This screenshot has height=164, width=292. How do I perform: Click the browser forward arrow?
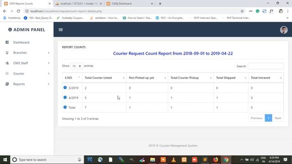coord(11,11)
